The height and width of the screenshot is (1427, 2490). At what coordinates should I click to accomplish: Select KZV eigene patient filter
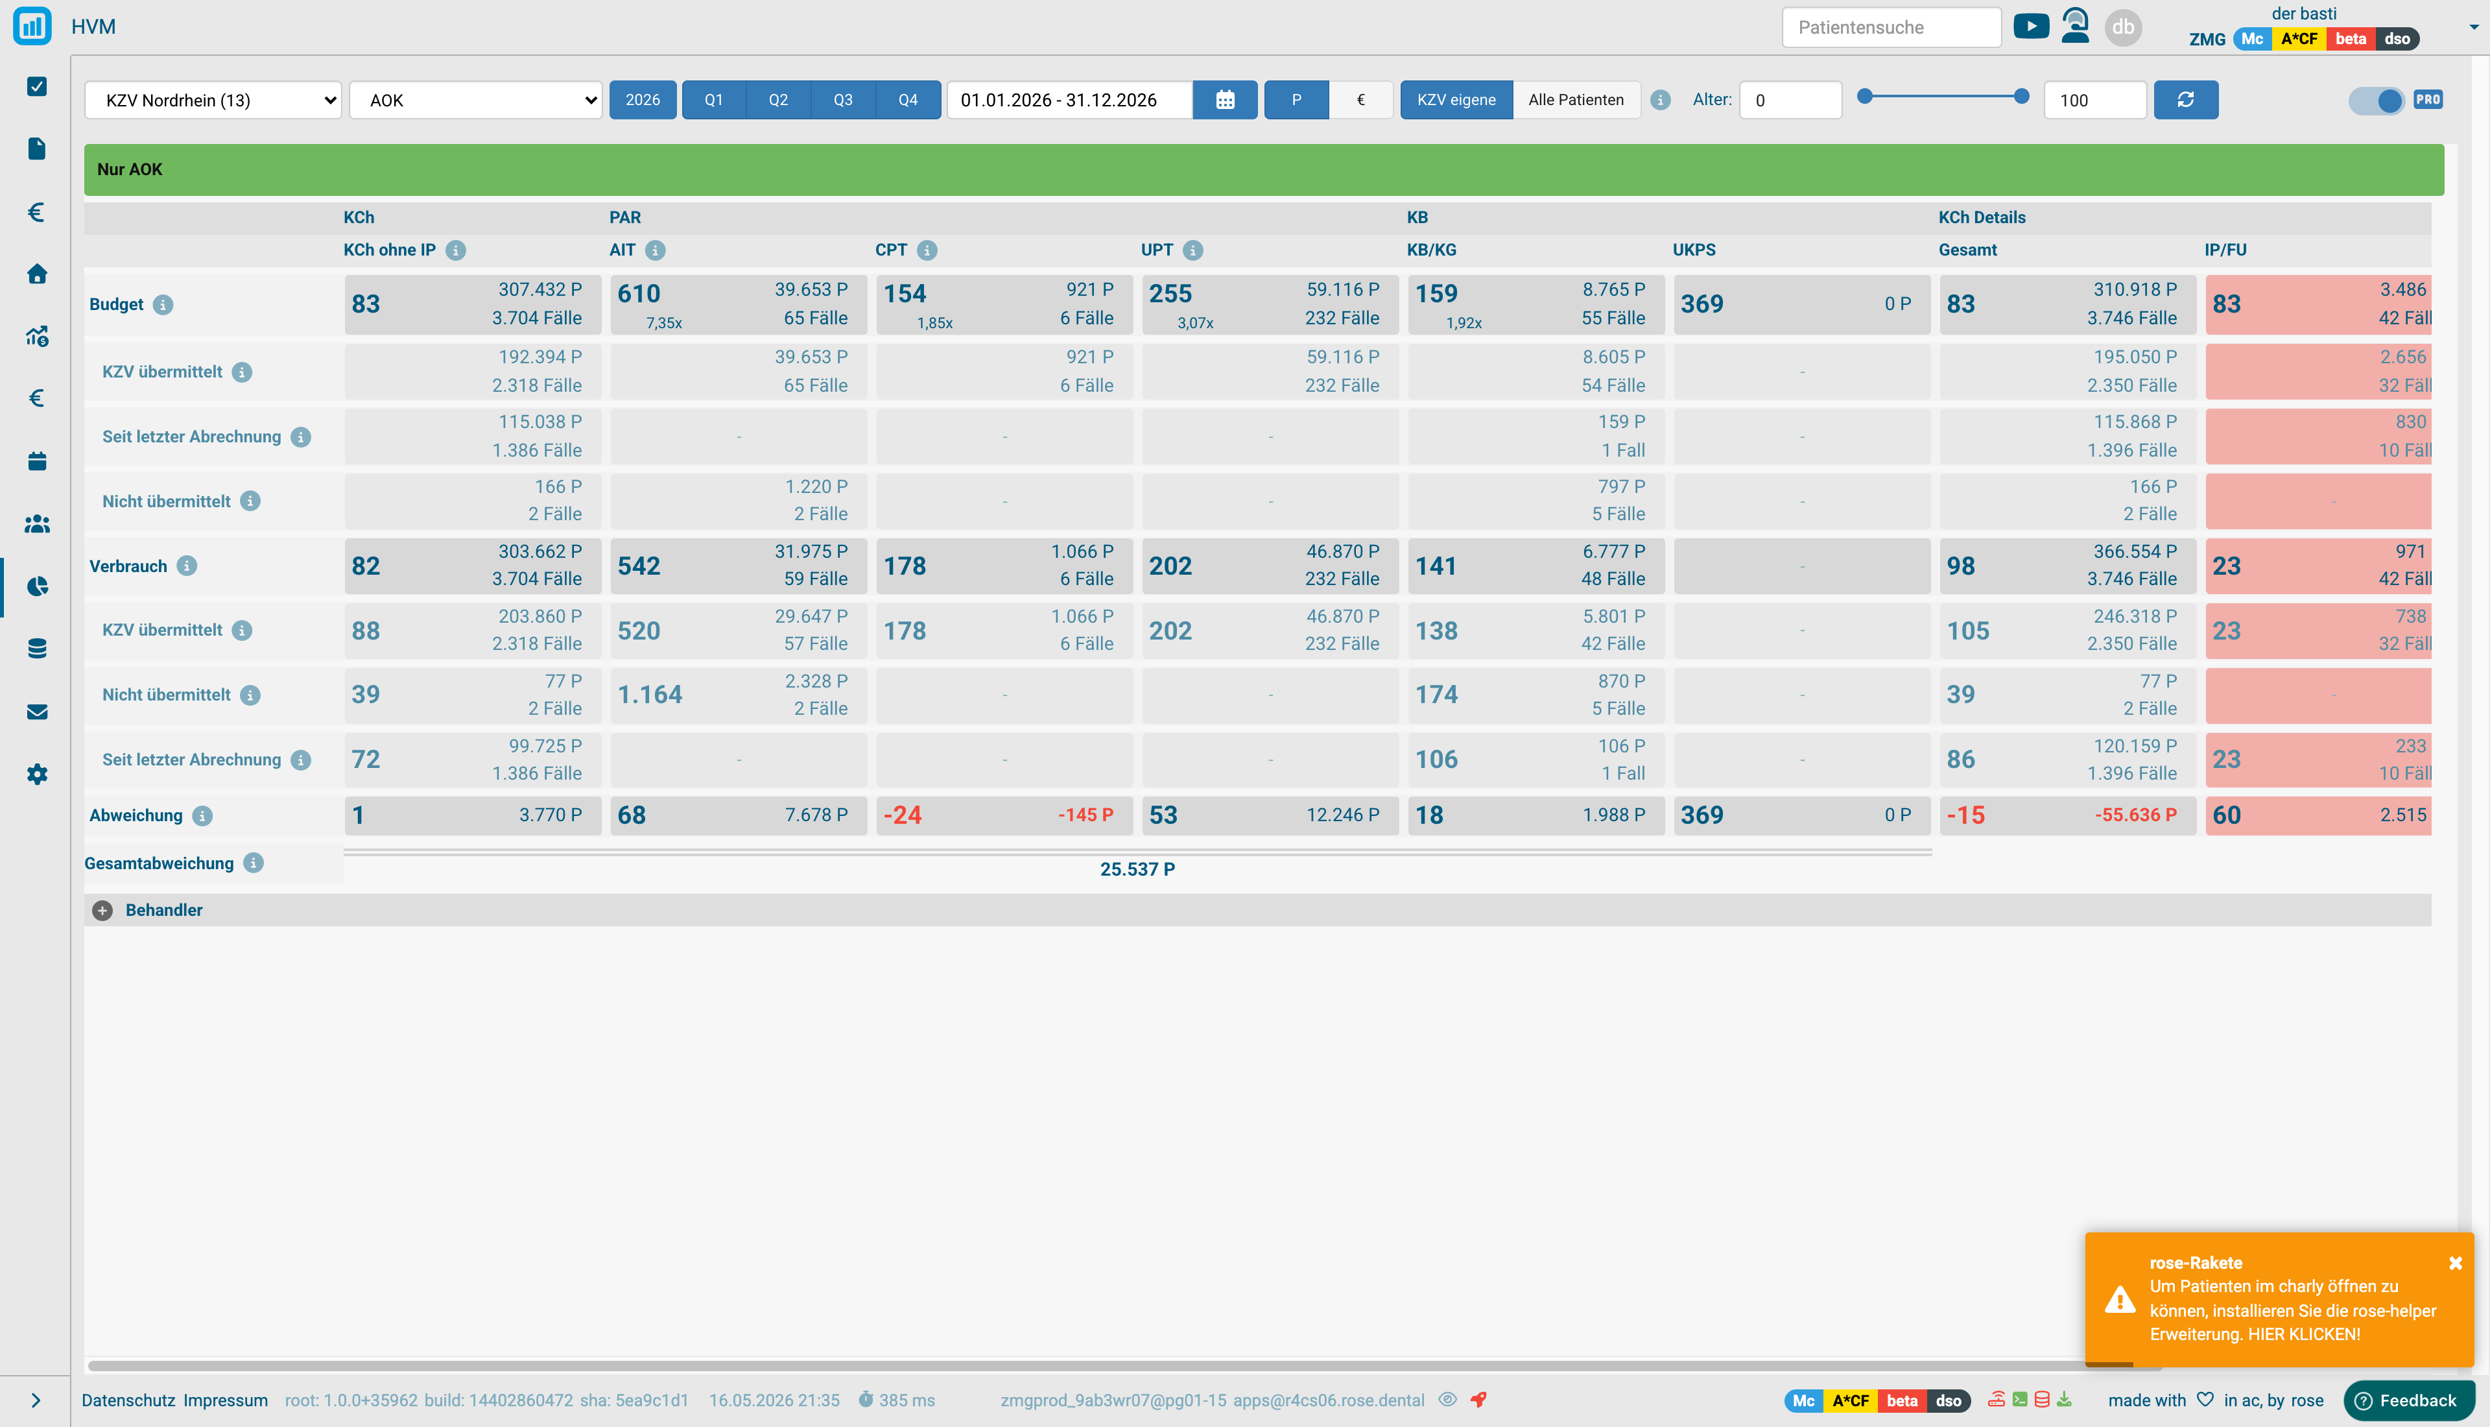[1456, 100]
